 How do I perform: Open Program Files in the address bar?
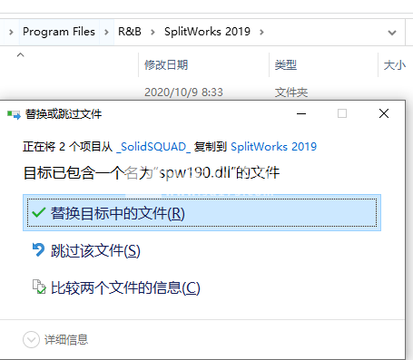tap(59, 32)
